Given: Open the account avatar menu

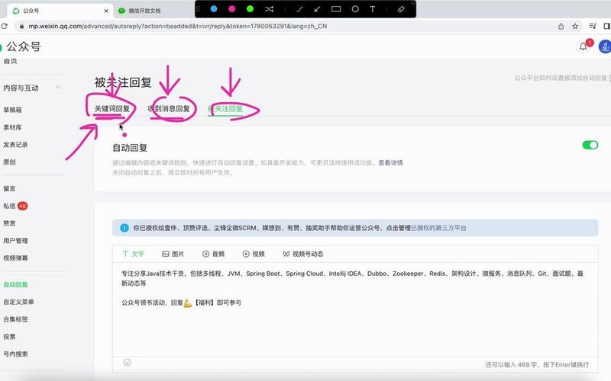Looking at the screenshot, I should [x=605, y=46].
